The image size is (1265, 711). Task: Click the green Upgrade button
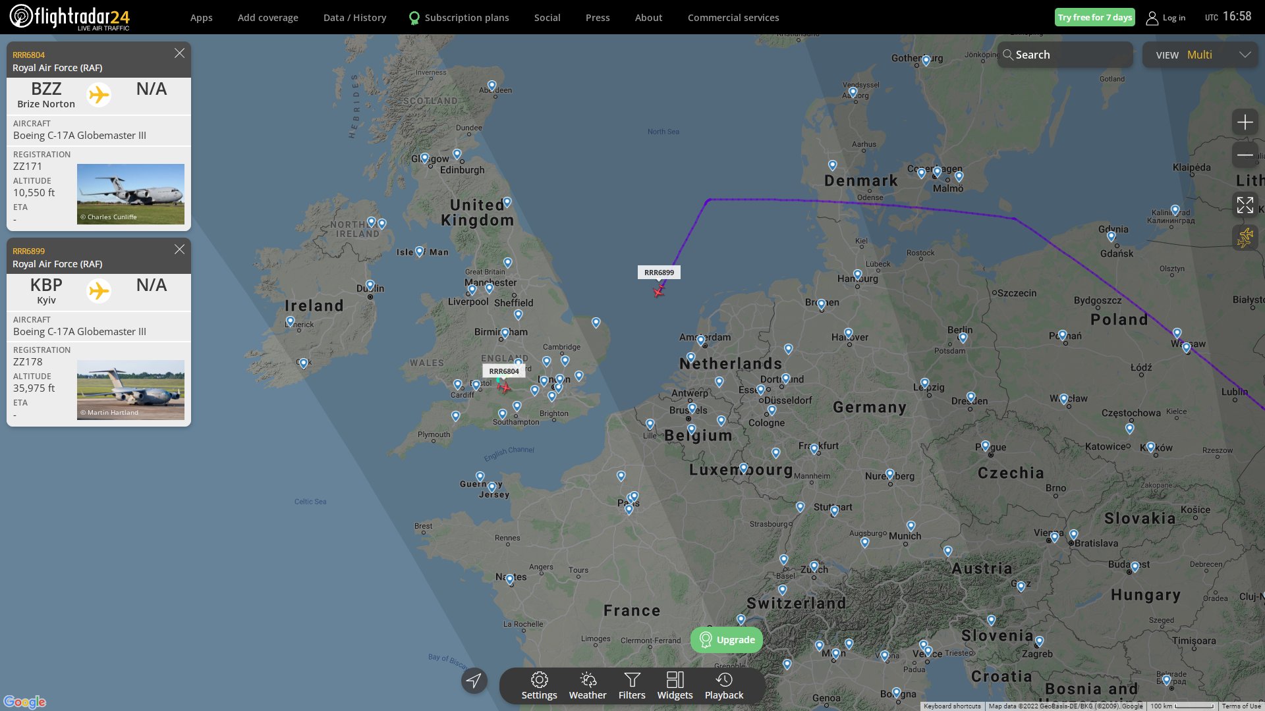click(x=727, y=640)
